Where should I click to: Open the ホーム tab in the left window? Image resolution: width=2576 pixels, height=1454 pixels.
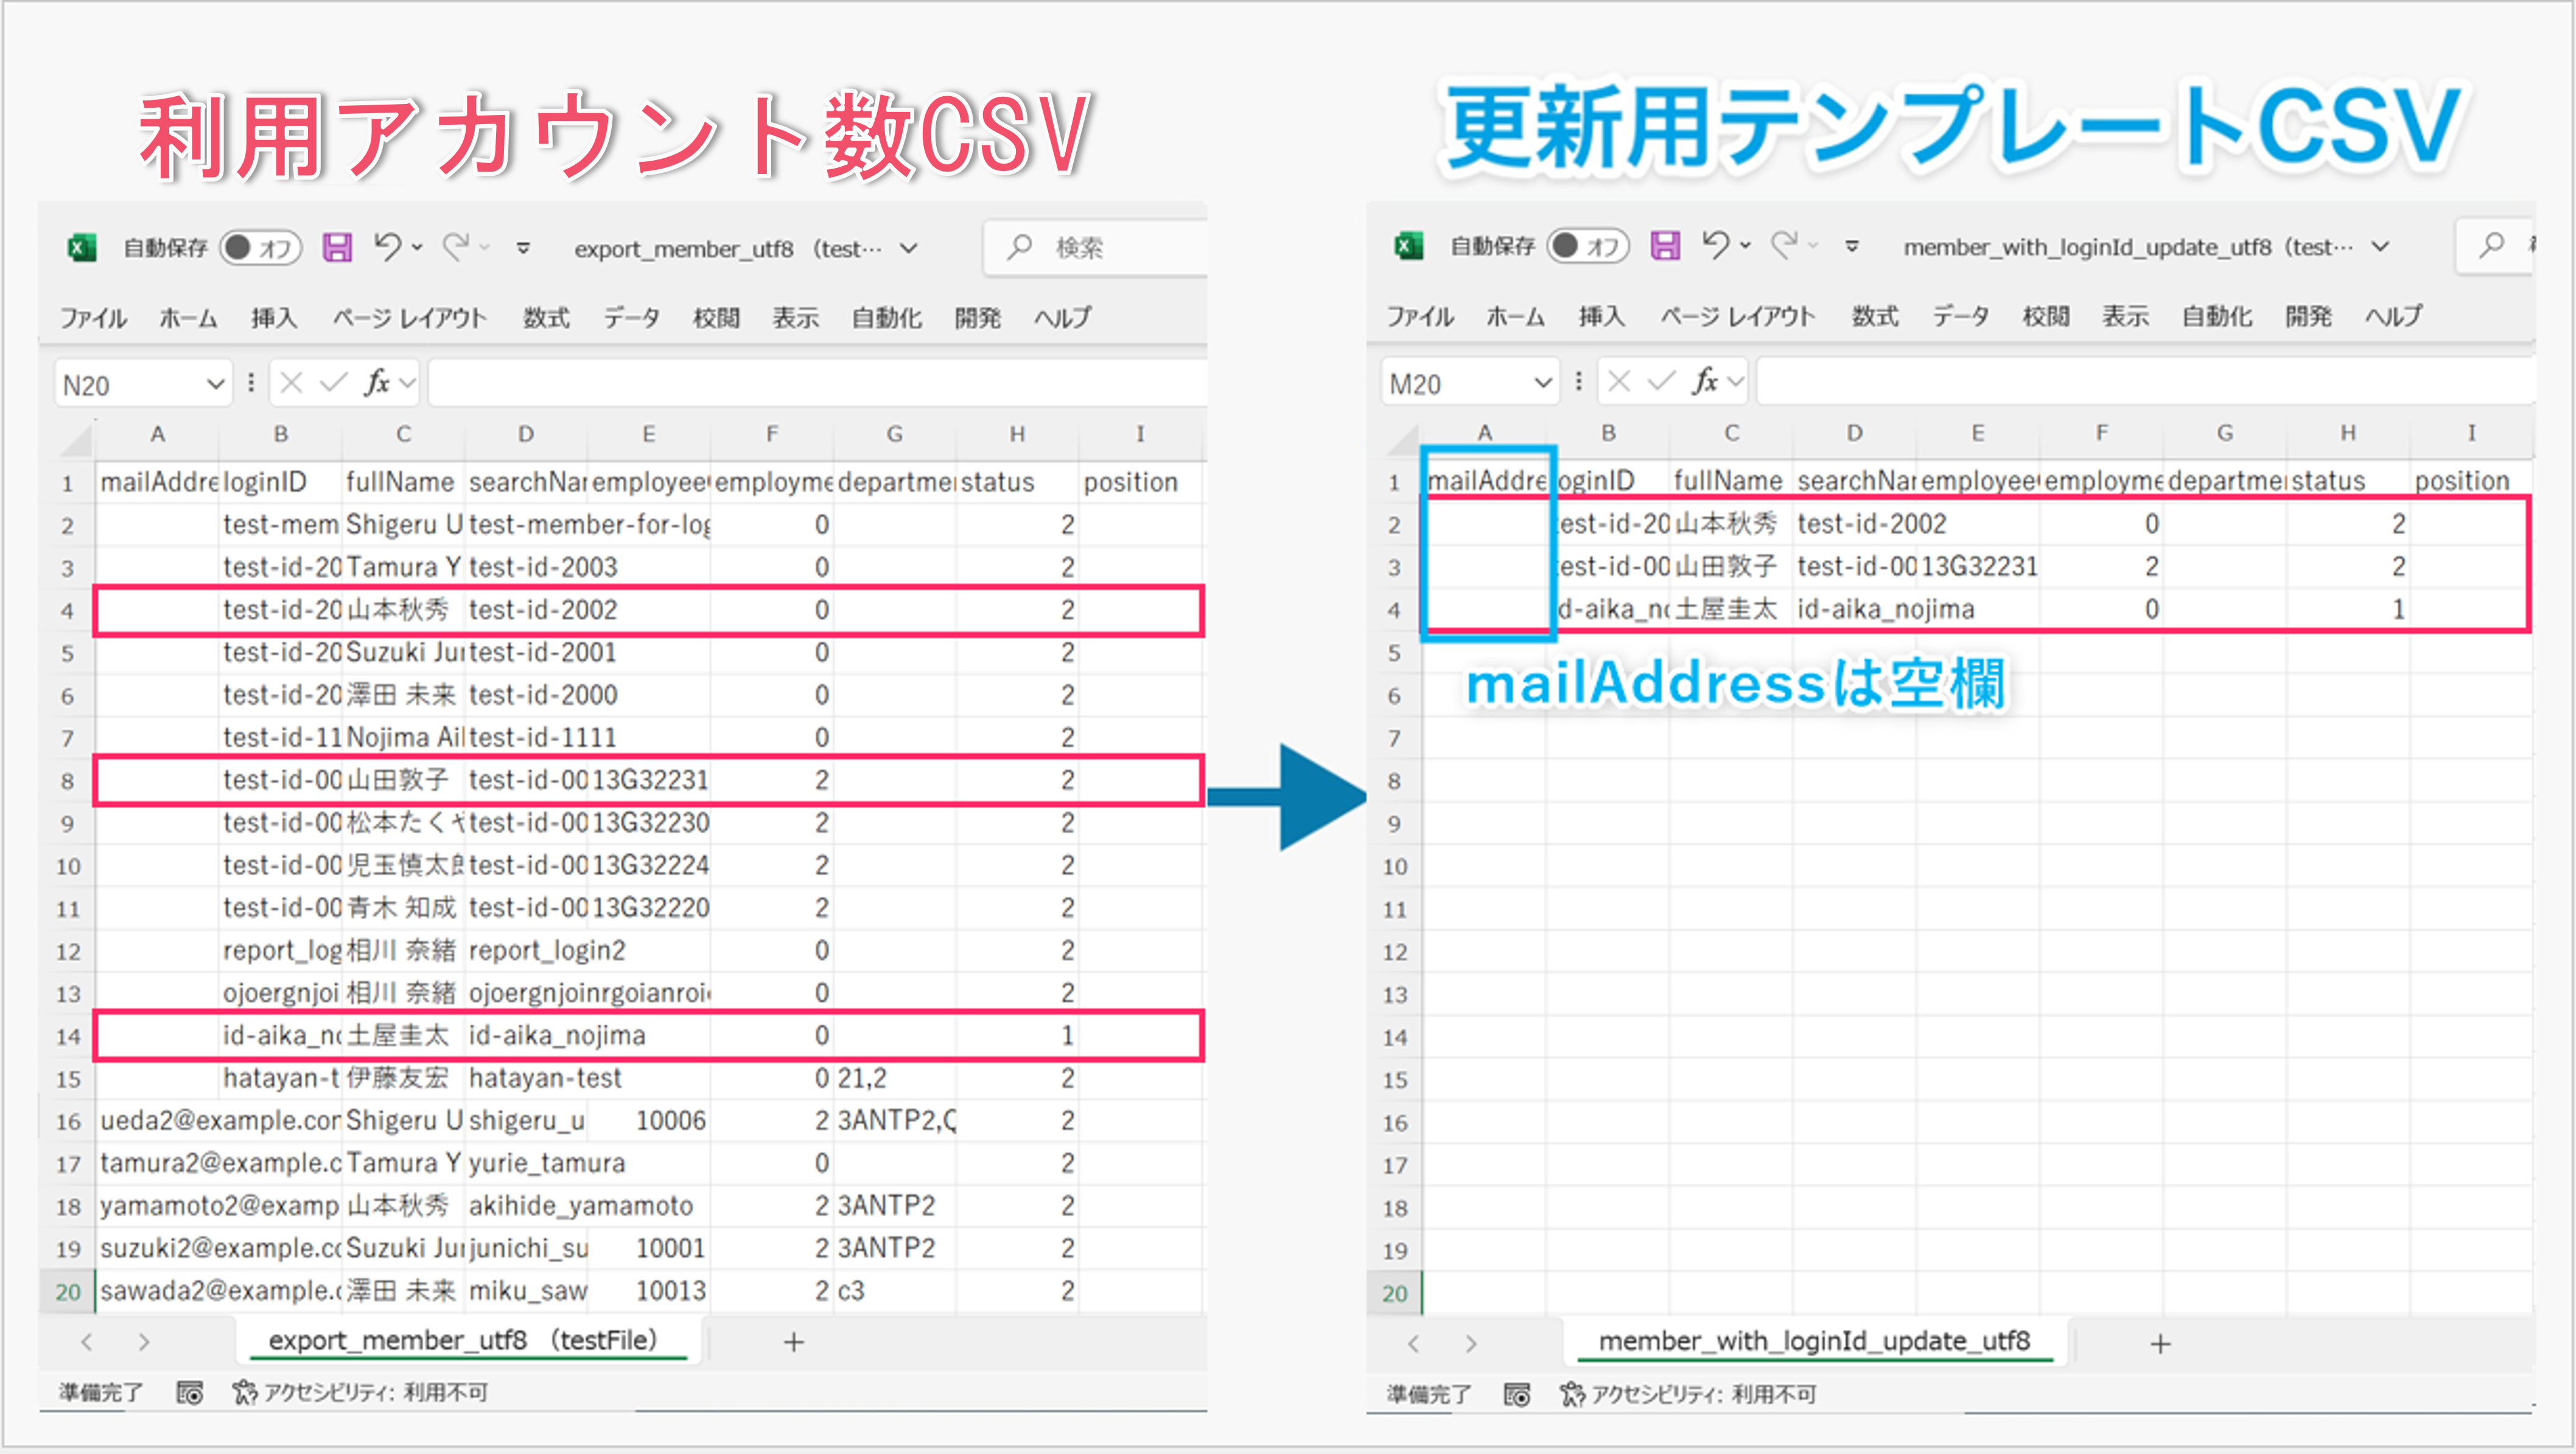188,318
